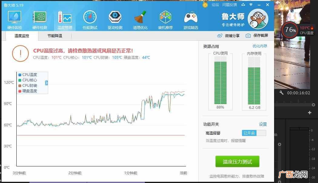
Task: Click the 优化内存 optimize memory link
Action: [260, 46]
